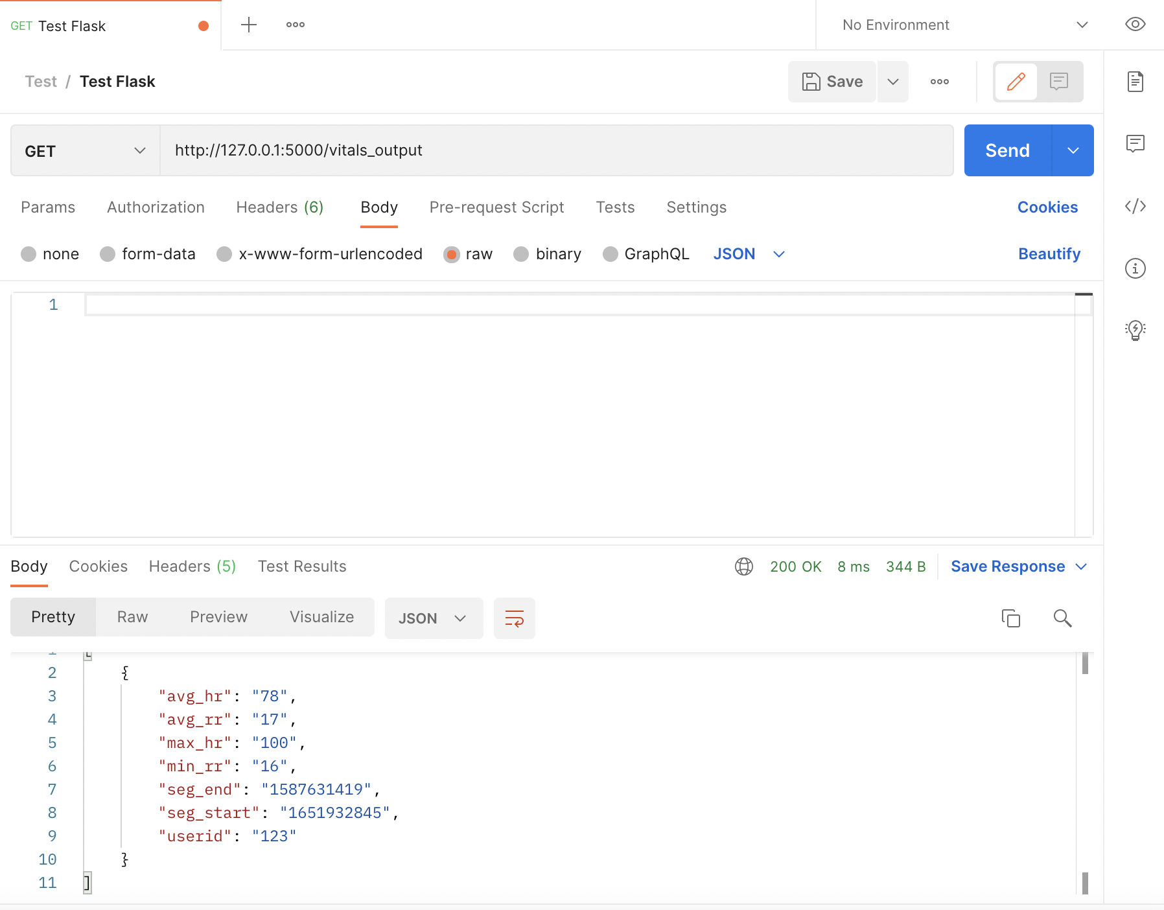Click the network globe icon in response
1164x910 pixels.
(x=744, y=566)
